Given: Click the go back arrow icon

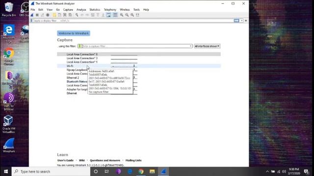Looking at the screenshot, I should point(82,15).
